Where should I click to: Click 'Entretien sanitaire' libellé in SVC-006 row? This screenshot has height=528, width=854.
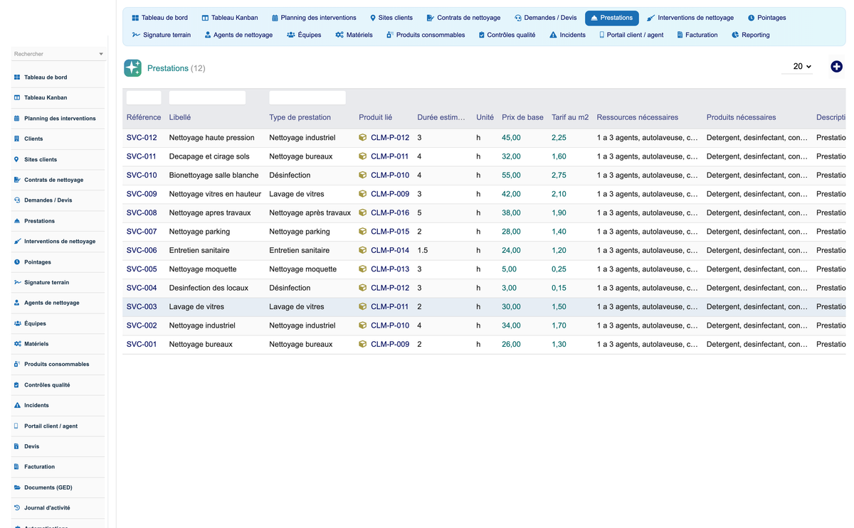tap(199, 250)
